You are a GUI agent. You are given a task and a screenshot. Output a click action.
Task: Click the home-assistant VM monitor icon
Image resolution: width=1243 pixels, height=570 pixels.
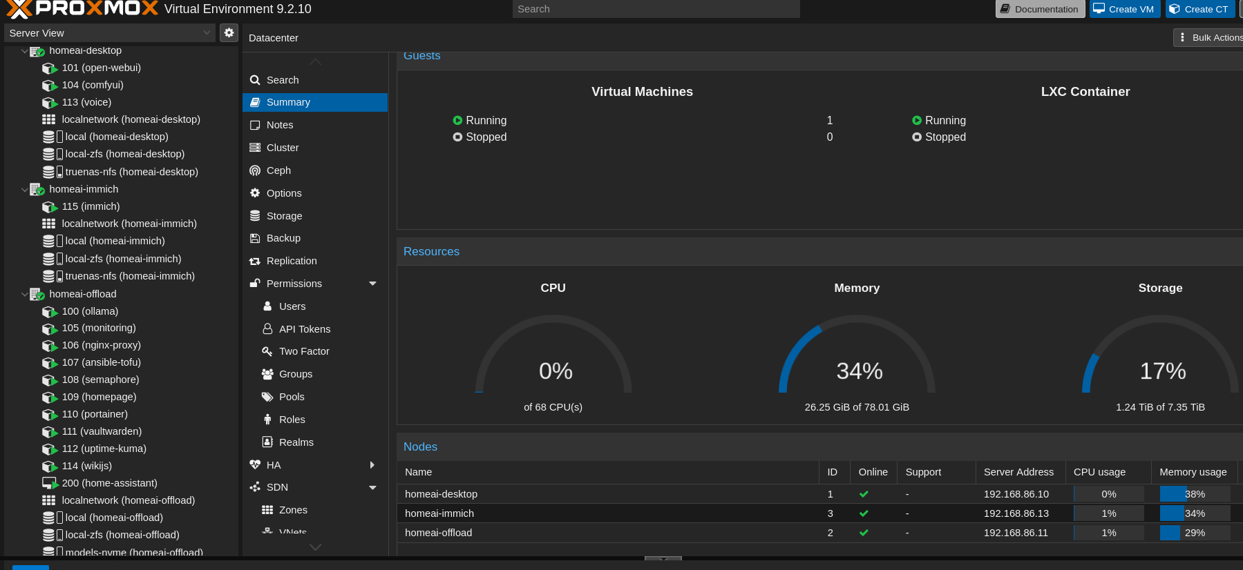[50, 483]
